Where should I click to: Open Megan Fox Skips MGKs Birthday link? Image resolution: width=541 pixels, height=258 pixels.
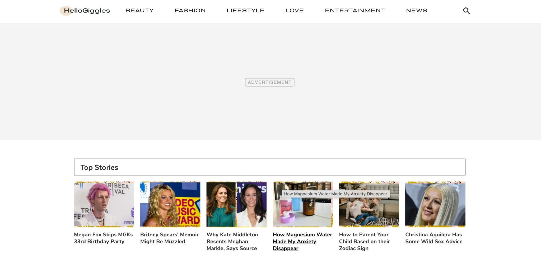(x=103, y=238)
